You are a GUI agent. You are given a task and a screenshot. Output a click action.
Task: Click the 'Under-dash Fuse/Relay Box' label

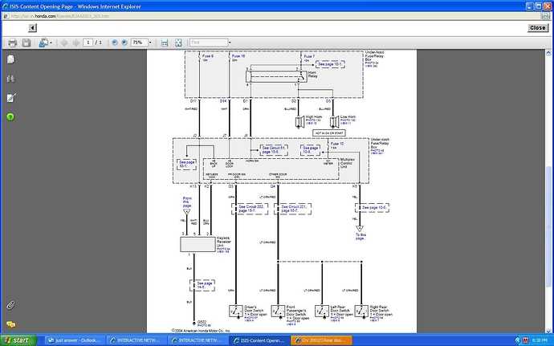[380, 143]
